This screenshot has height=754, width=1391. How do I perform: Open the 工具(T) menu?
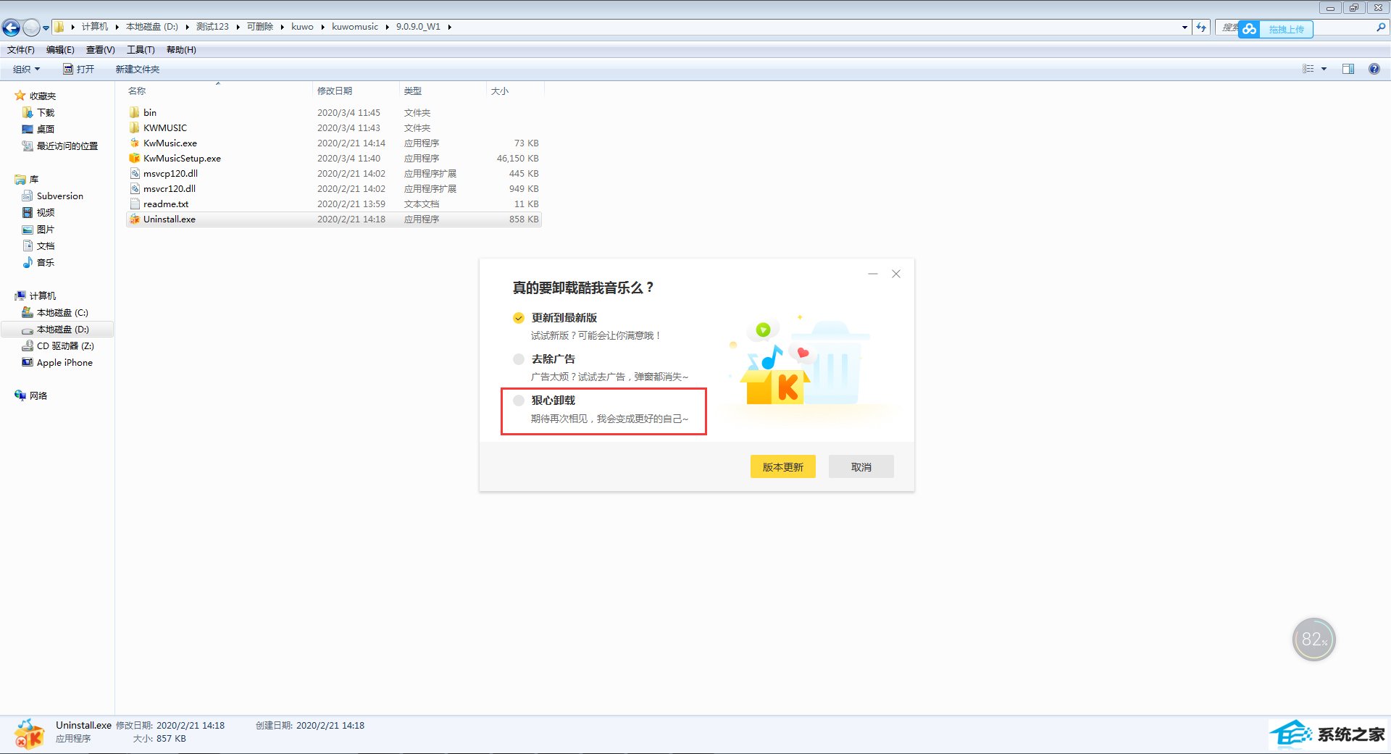(x=141, y=49)
